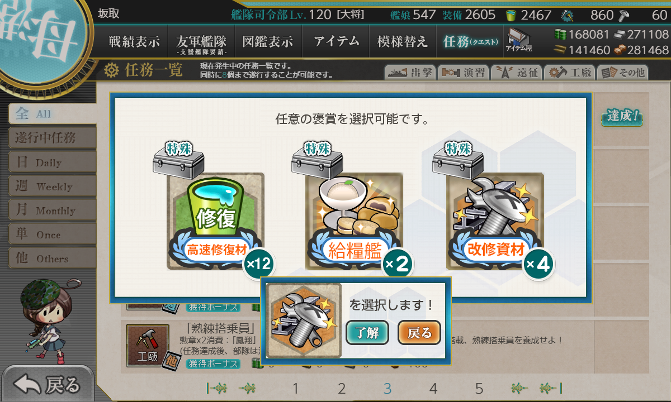Open the アイテム menu
The height and width of the screenshot is (402, 671).
point(336,42)
